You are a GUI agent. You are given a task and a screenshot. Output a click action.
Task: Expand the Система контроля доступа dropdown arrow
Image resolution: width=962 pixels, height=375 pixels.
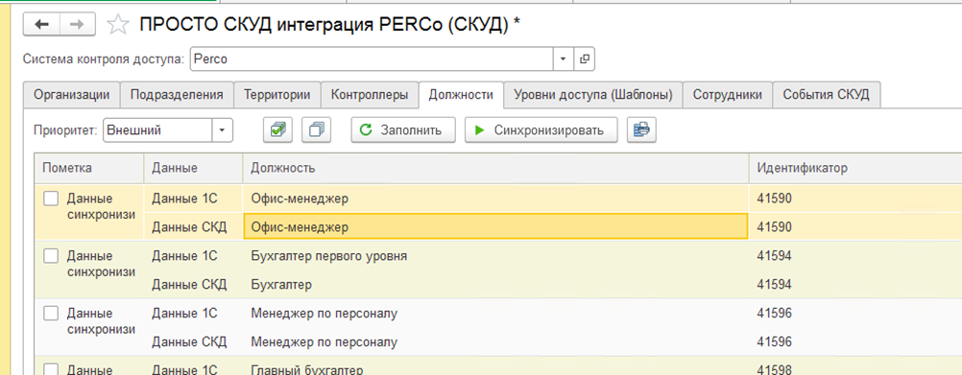[563, 59]
